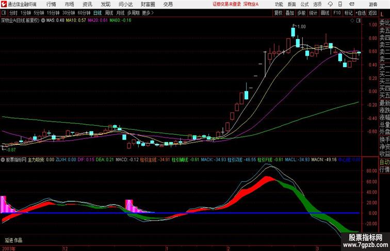
Task: Open the 公式 menu
Action: click(304, 4)
